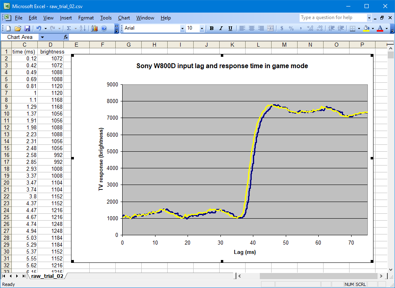Click Increase Indent icon
Image resolution: width=395 pixels, height=288 pixels.
(341, 28)
